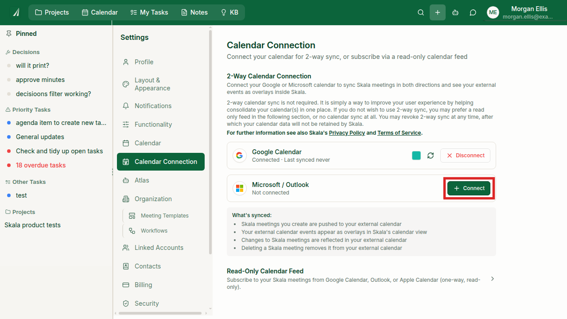Screen dimensions: 567x319
Task: Select Calendar Connection settings item
Action: point(161,162)
